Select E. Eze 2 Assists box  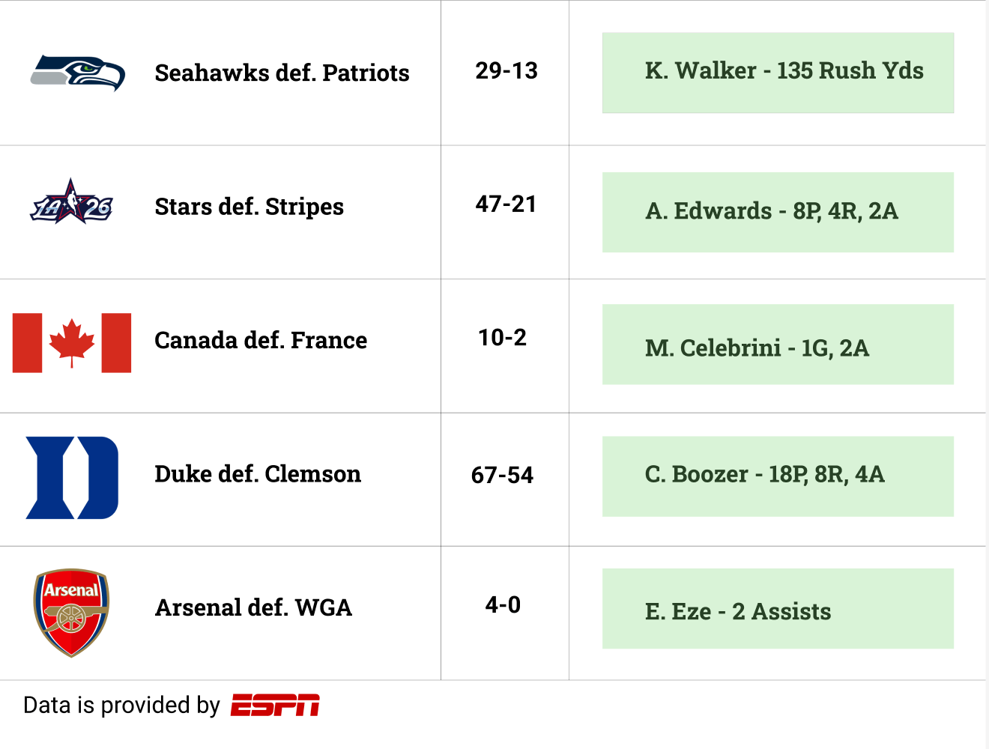point(778,609)
